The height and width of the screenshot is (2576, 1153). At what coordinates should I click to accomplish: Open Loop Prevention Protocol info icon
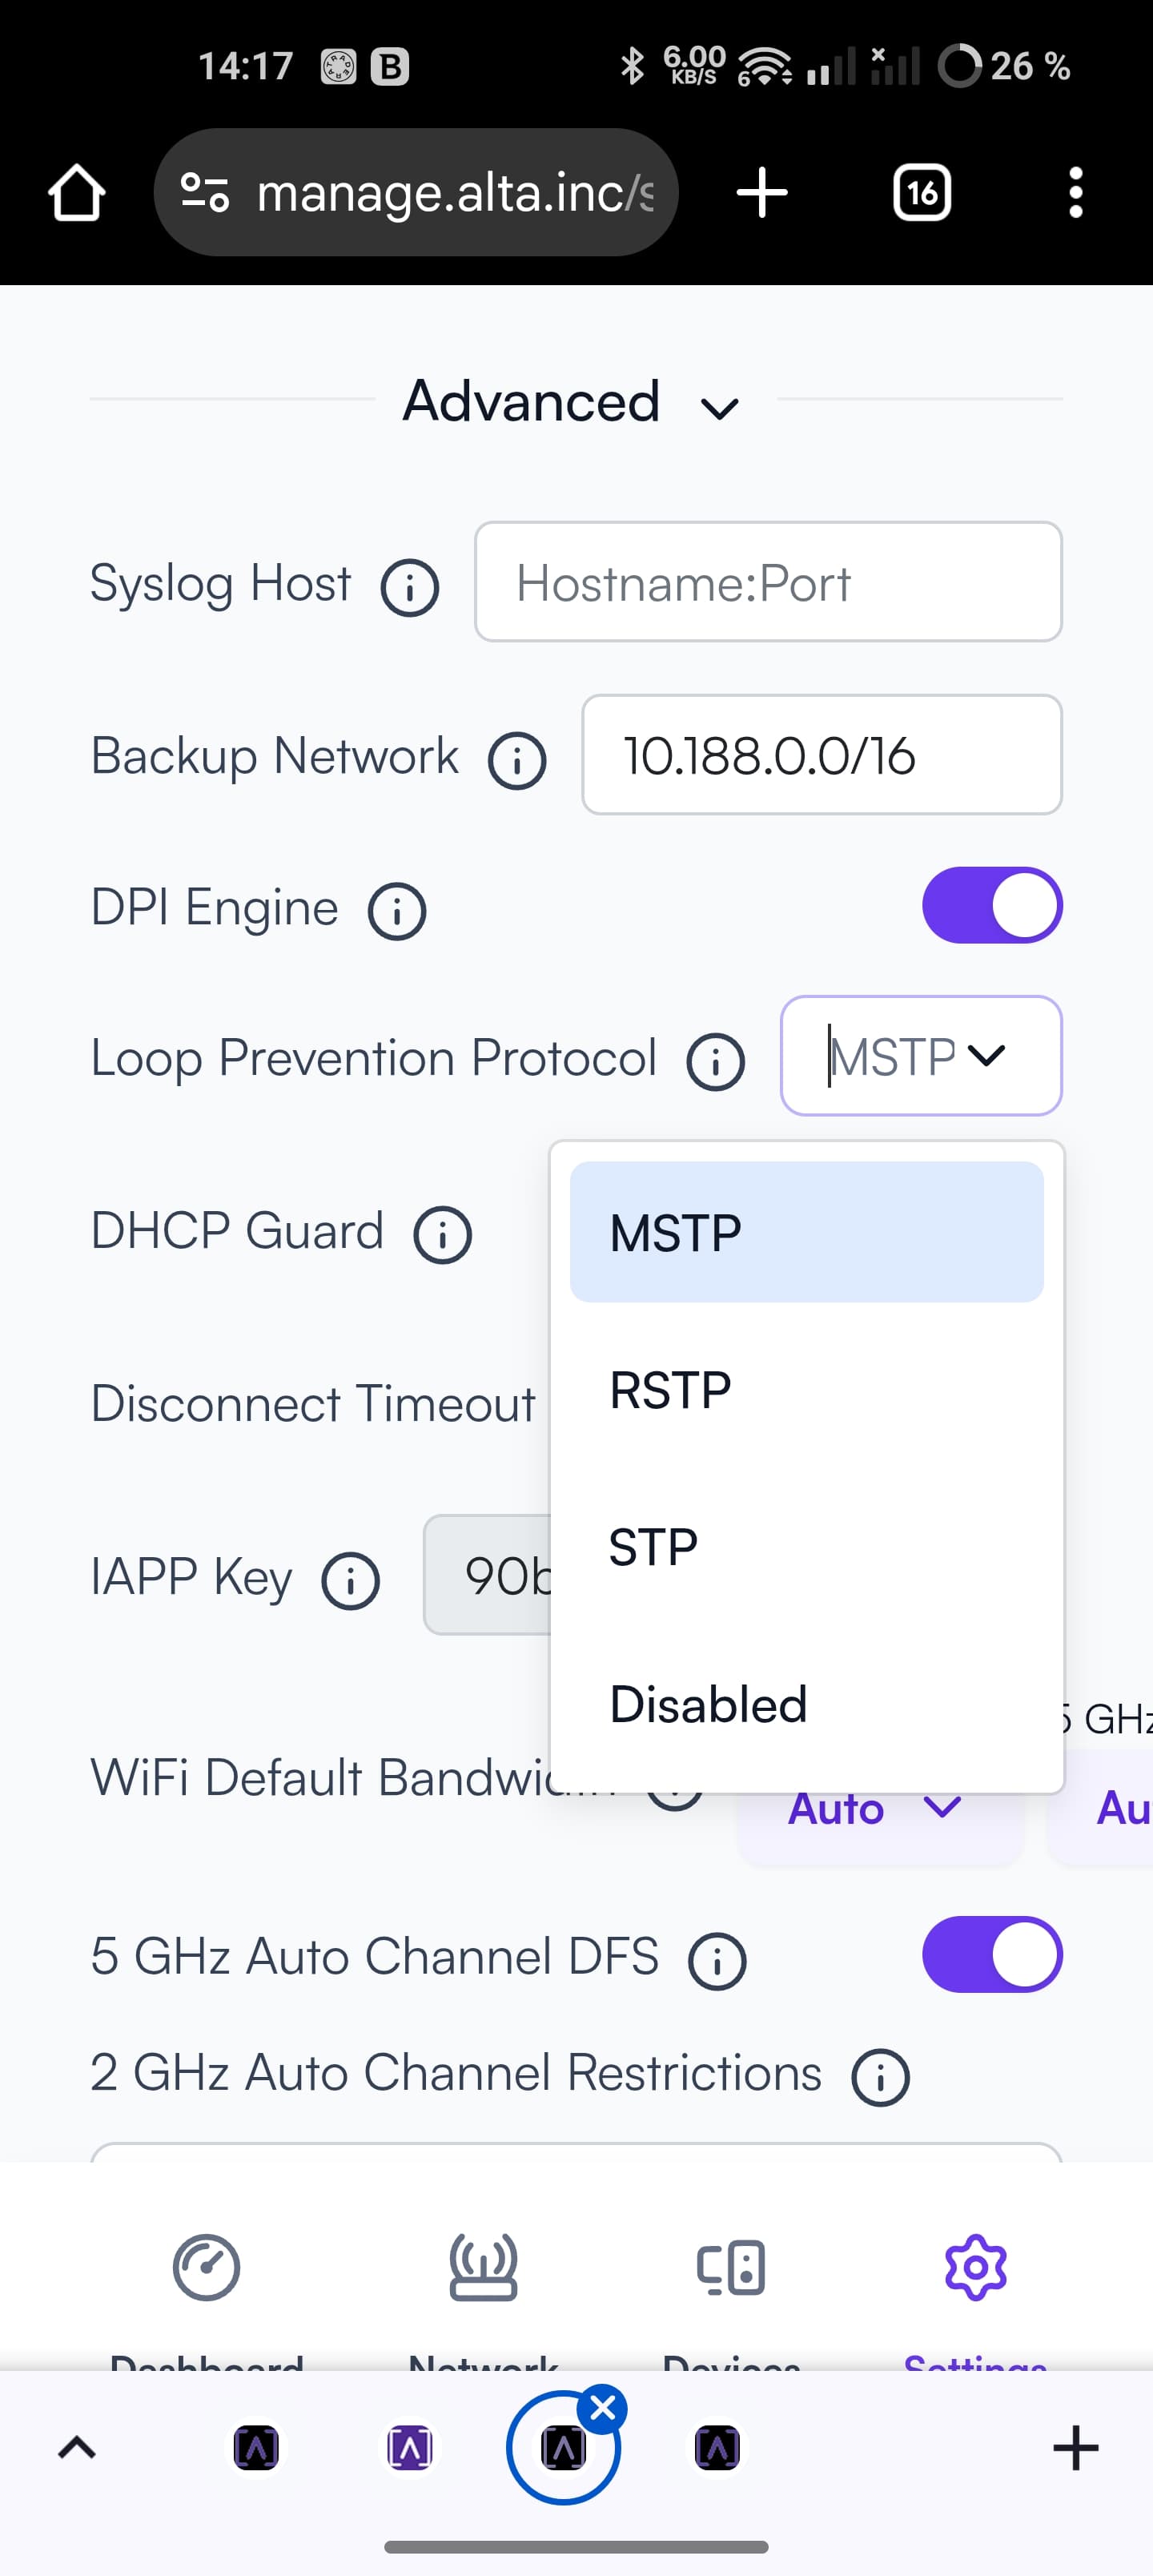716,1061
